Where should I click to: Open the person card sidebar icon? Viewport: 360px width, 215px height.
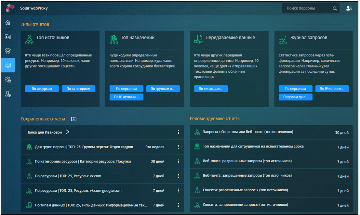8,37
